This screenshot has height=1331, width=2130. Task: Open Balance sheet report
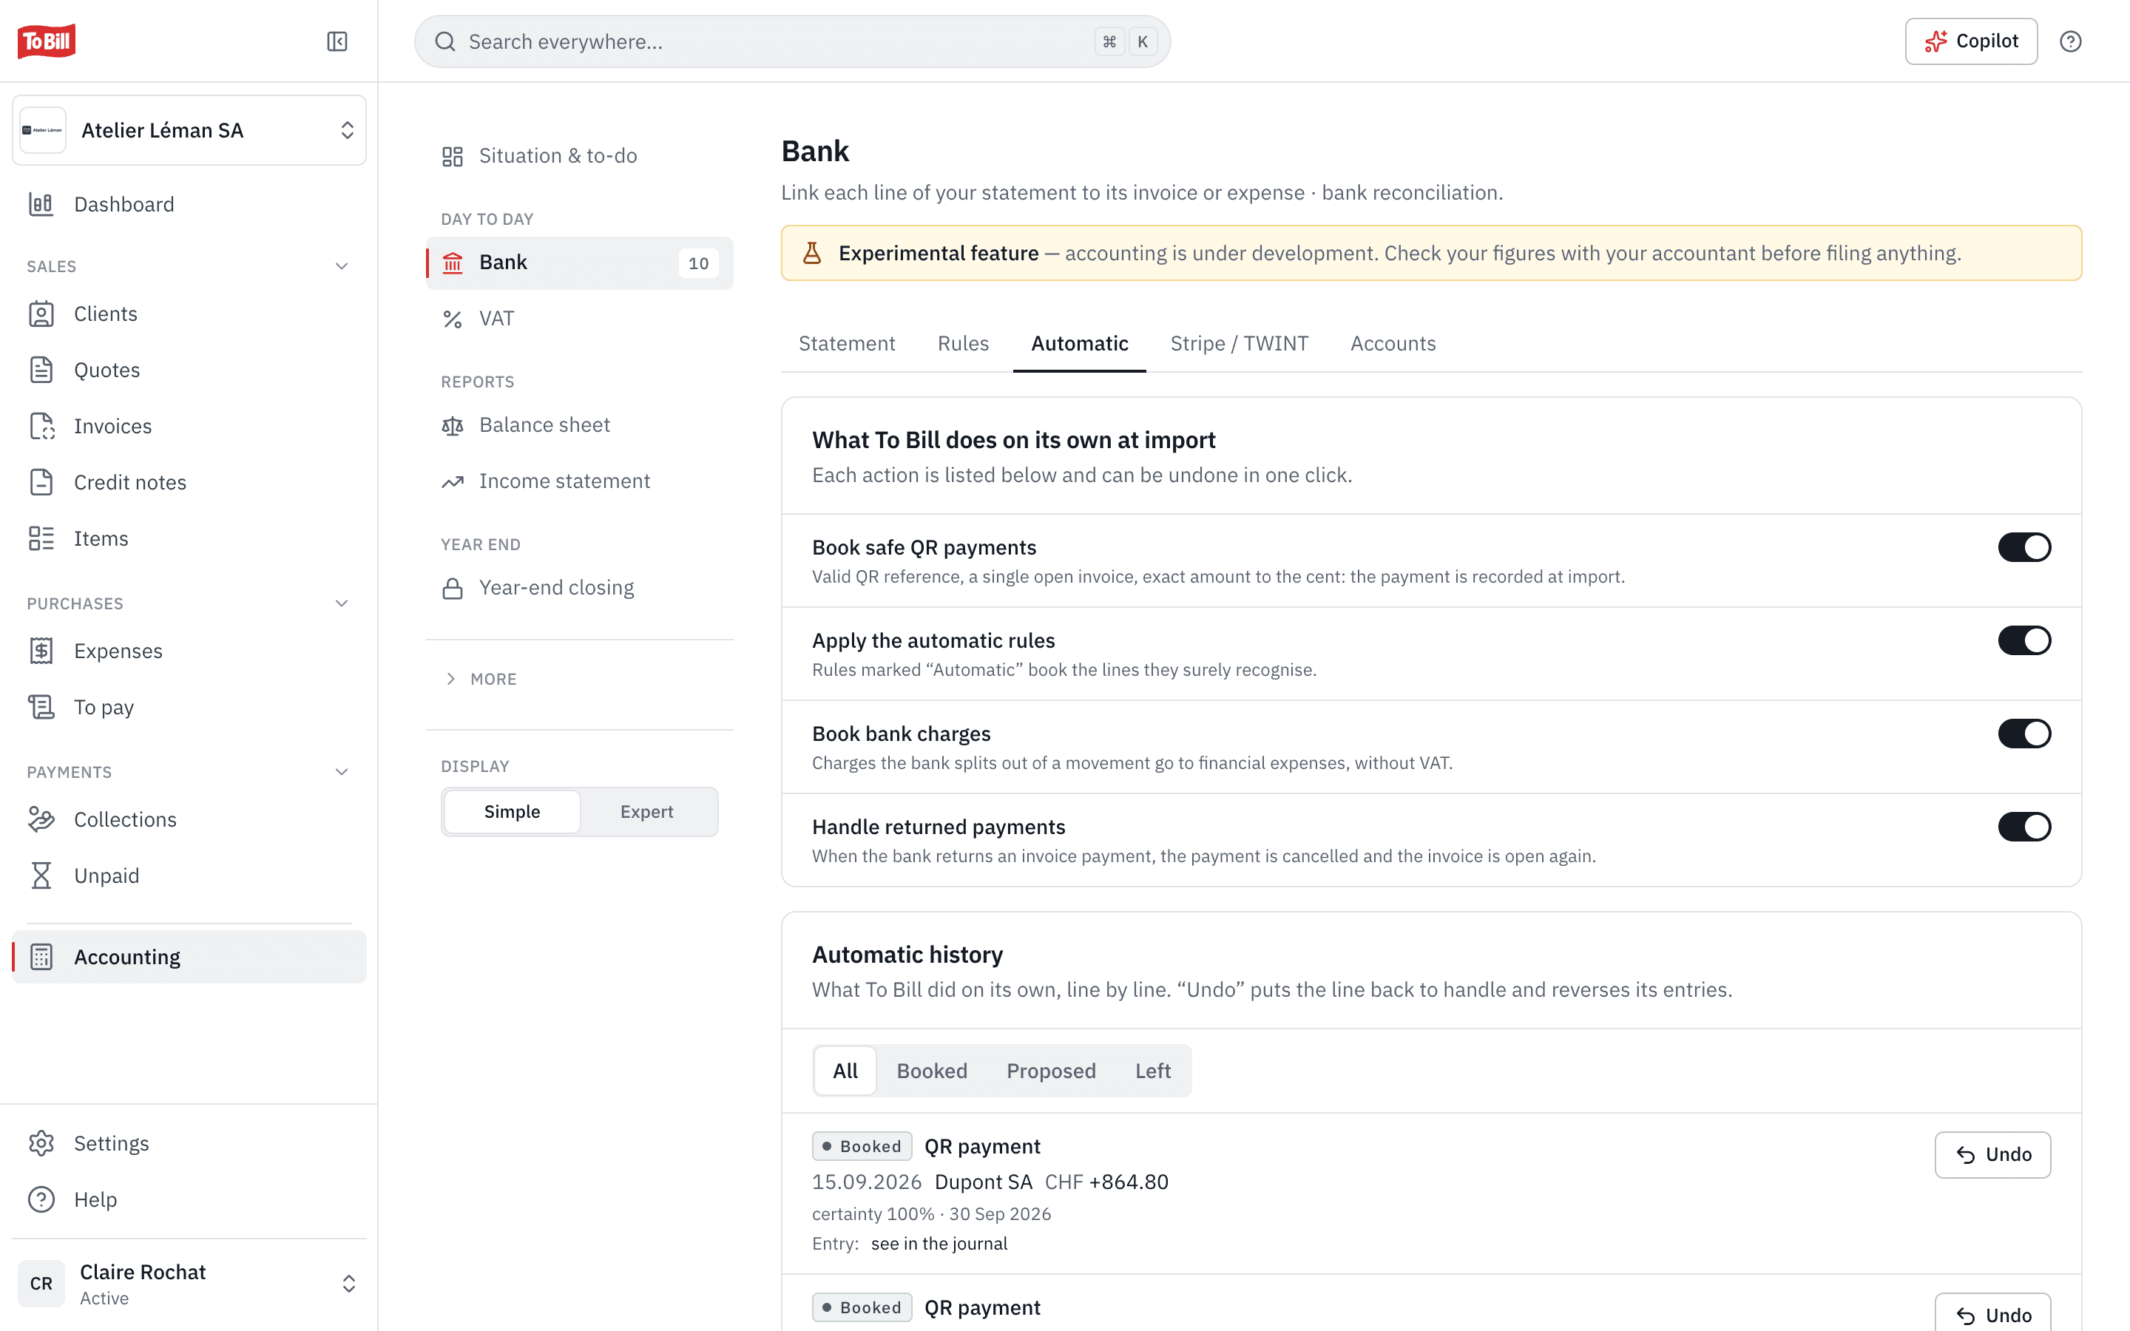tap(579, 425)
